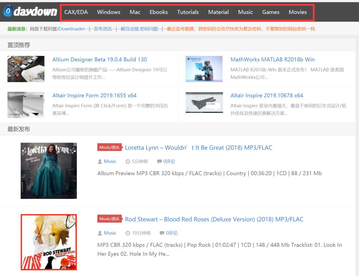359x276 pixels.
Task: Click the Altium Designer circuit board thumbnail
Action: [26, 69]
